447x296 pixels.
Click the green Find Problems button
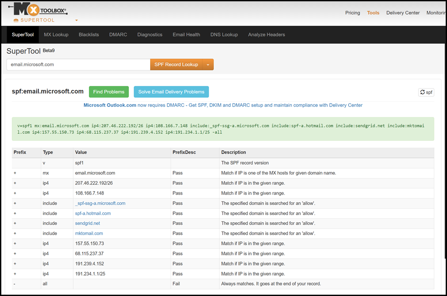[x=108, y=92]
